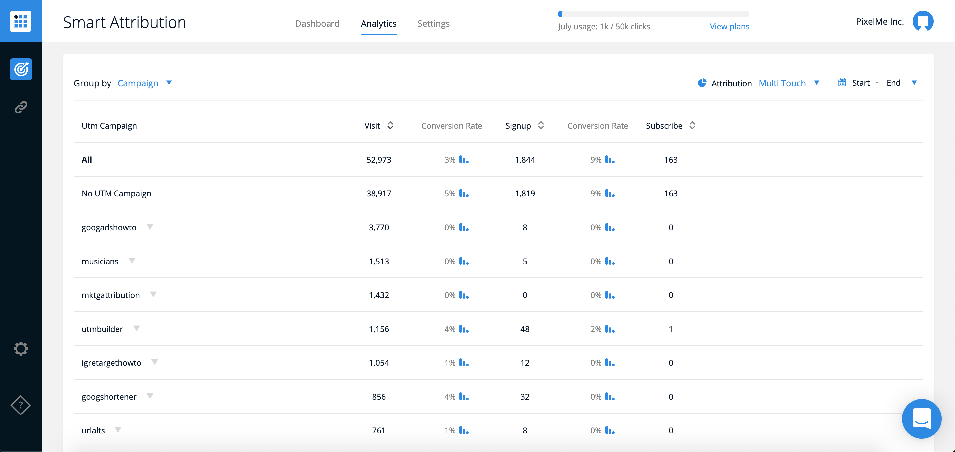Open visit conversion chart for igretargethowto
Screen dimensions: 955x452
coord(464,362)
